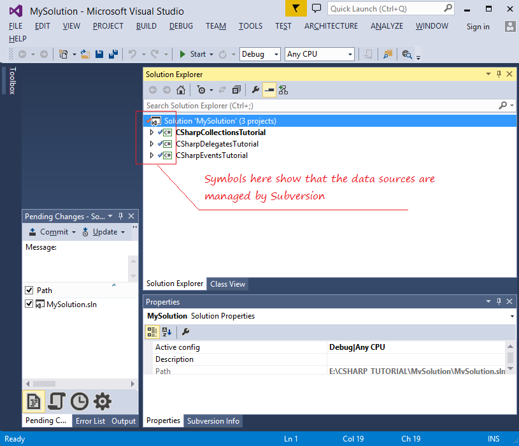Pin the Properties panel

point(499,301)
